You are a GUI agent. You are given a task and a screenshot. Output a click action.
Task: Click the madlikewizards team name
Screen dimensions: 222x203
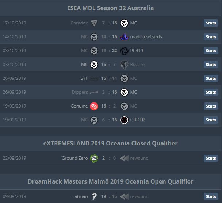[146, 37]
